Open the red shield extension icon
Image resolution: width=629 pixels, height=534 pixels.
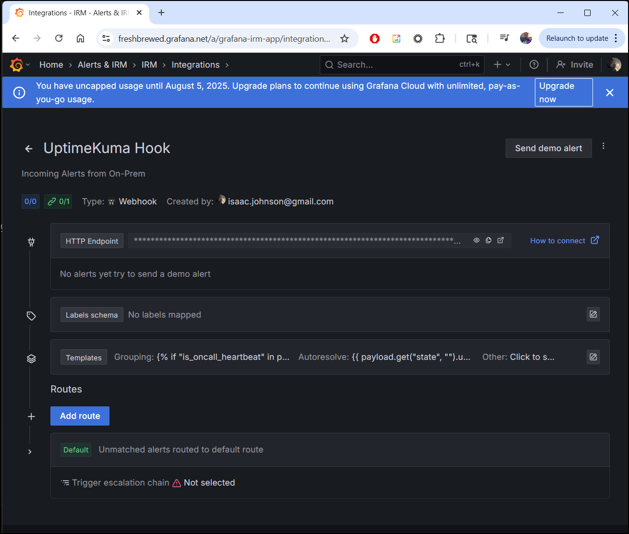(x=375, y=38)
